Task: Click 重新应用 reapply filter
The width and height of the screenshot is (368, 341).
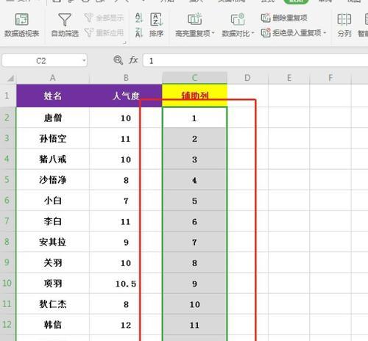Action: point(104,32)
